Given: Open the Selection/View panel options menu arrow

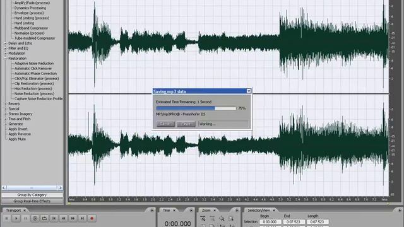Looking at the screenshot, I should coord(400,210).
